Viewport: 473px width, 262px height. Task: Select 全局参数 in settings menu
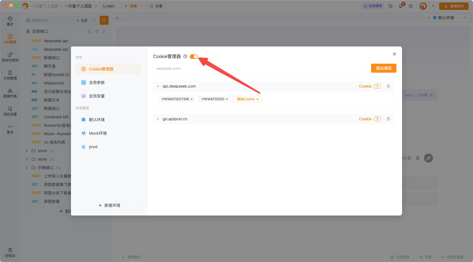tap(97, 83)
